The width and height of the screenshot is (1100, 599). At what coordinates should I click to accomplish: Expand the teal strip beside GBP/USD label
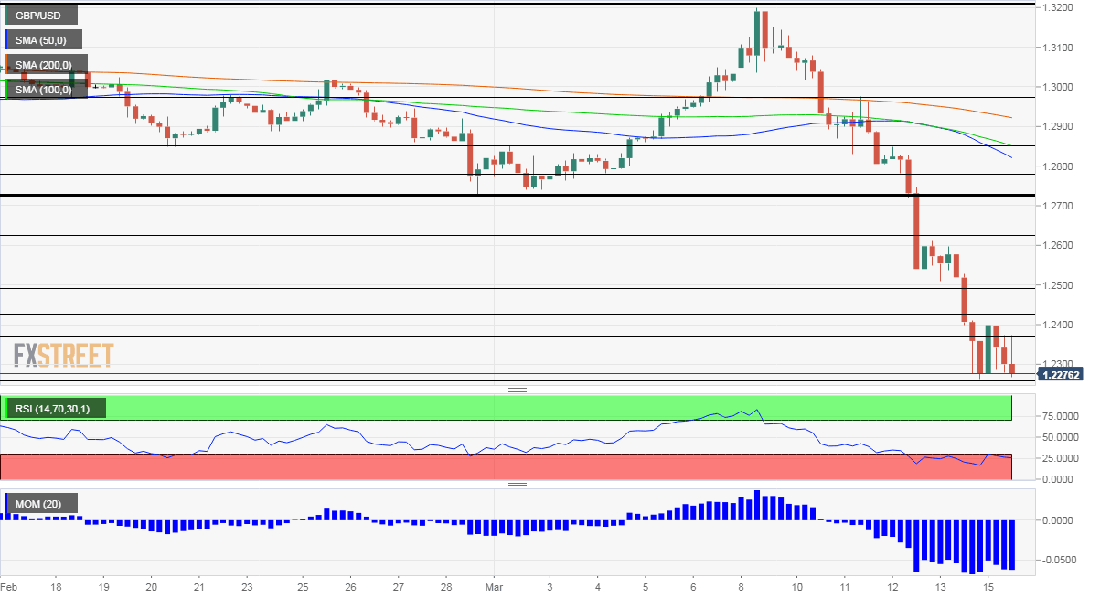[x=5, y=15]
